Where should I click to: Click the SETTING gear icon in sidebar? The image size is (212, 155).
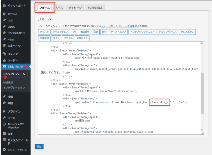click(x=4, y=14)
